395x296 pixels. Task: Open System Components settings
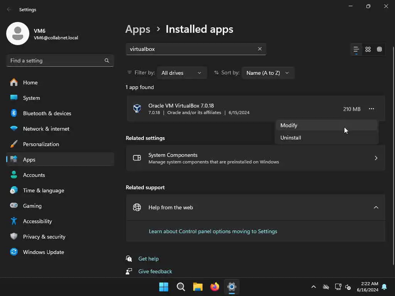point(255,158)
